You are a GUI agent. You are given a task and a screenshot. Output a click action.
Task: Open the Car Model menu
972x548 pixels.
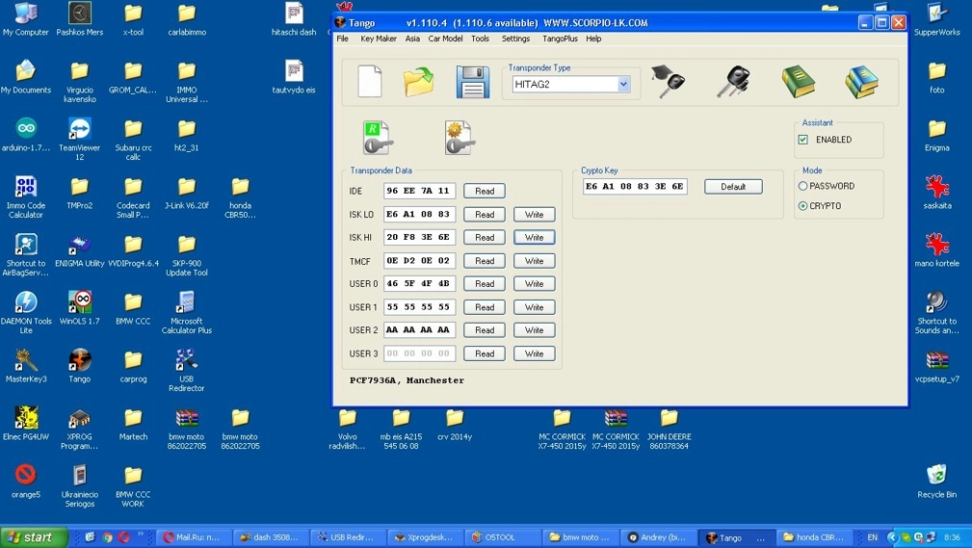click(445, 39)
